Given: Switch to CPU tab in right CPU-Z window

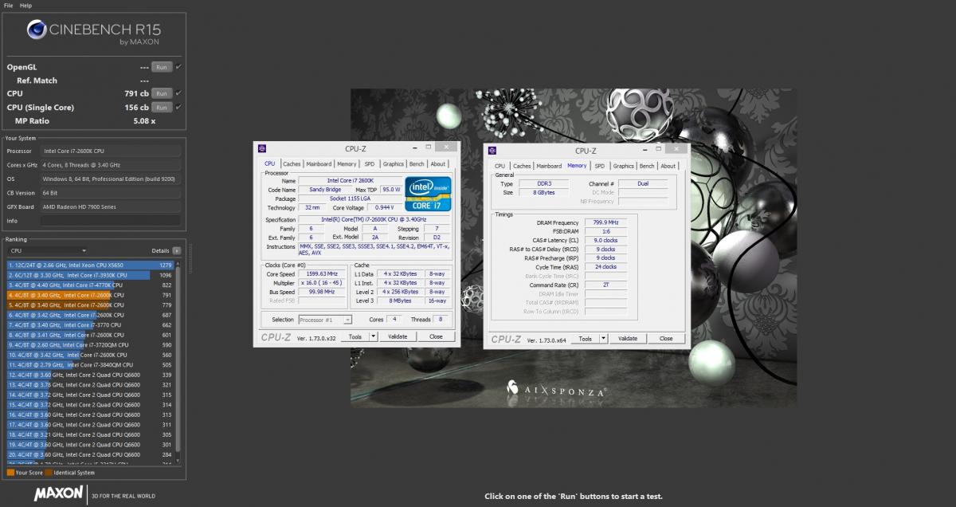Looking at the screenshot, I should pos(500,166).
